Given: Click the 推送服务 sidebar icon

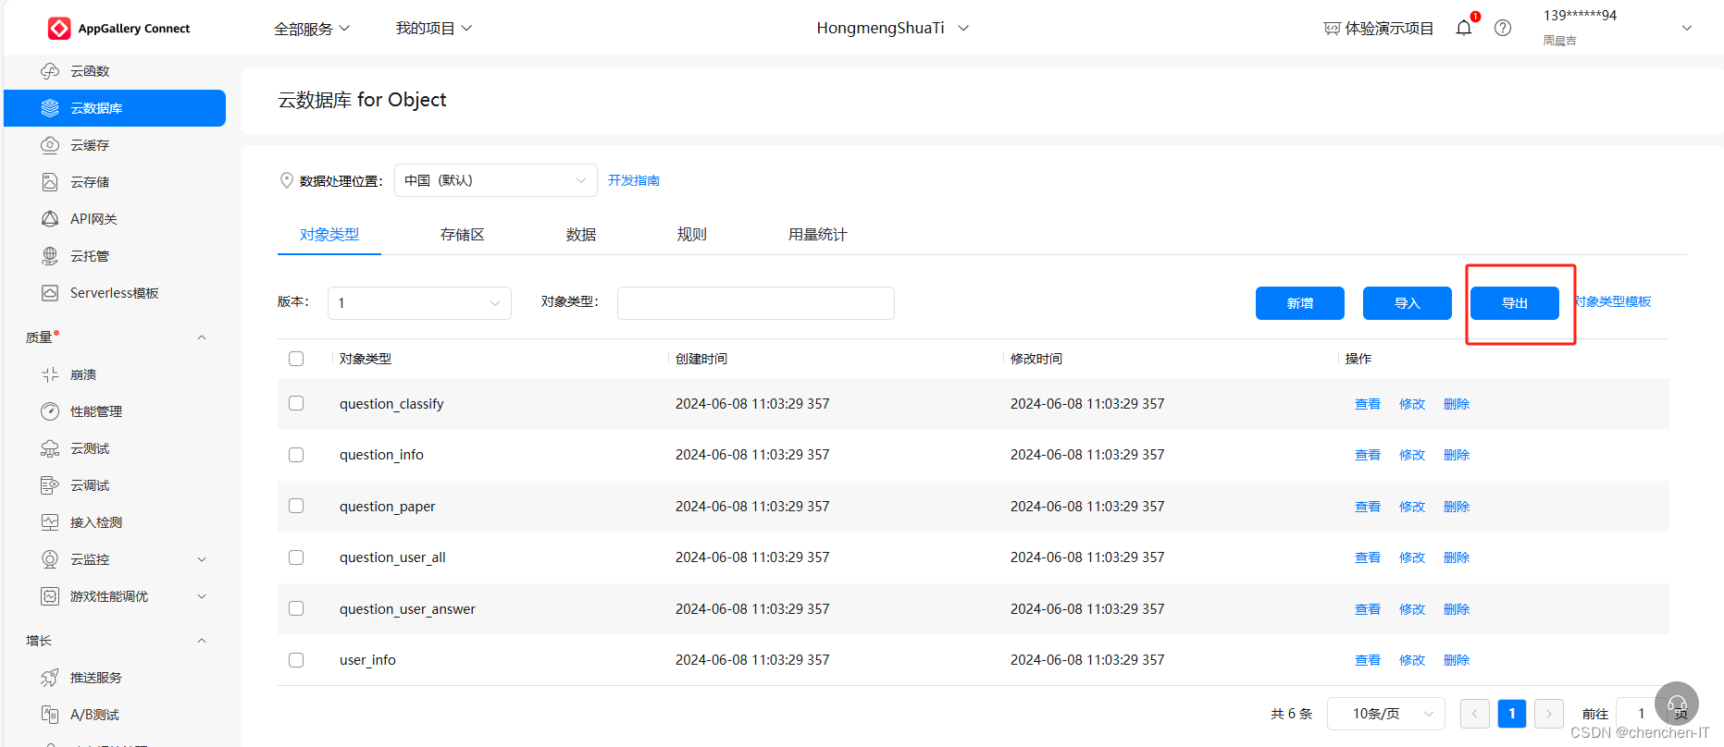Looking at the screenshot, I should click(x=50, y=678).
